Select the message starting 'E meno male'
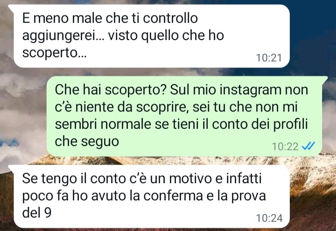 [152, 36]
